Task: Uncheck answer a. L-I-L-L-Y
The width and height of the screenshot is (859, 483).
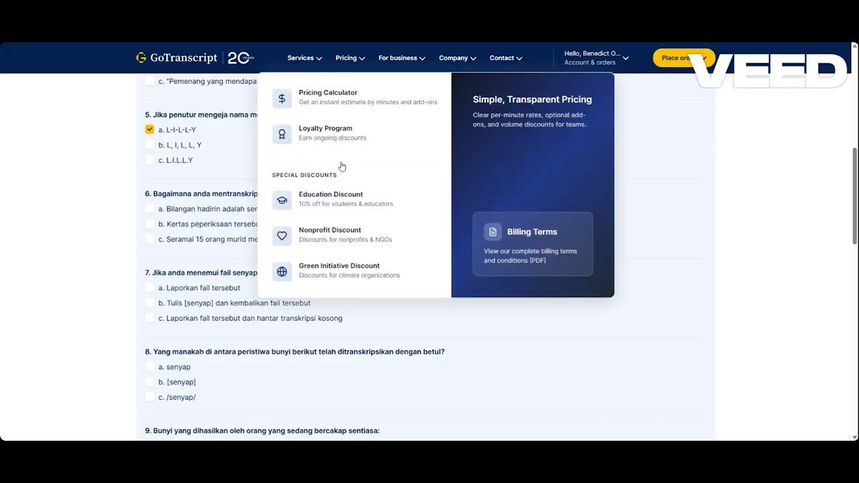Action: pos(150,129)
